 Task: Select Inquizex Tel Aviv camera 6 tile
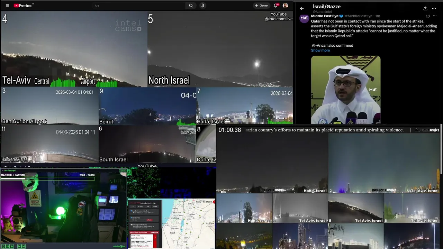click(x=412, y=208)
